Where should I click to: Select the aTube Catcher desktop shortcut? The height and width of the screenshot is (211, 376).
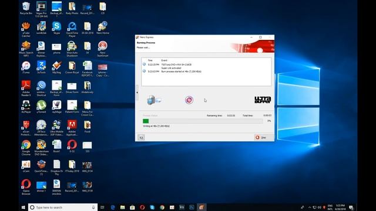click(x=26, y=29)
